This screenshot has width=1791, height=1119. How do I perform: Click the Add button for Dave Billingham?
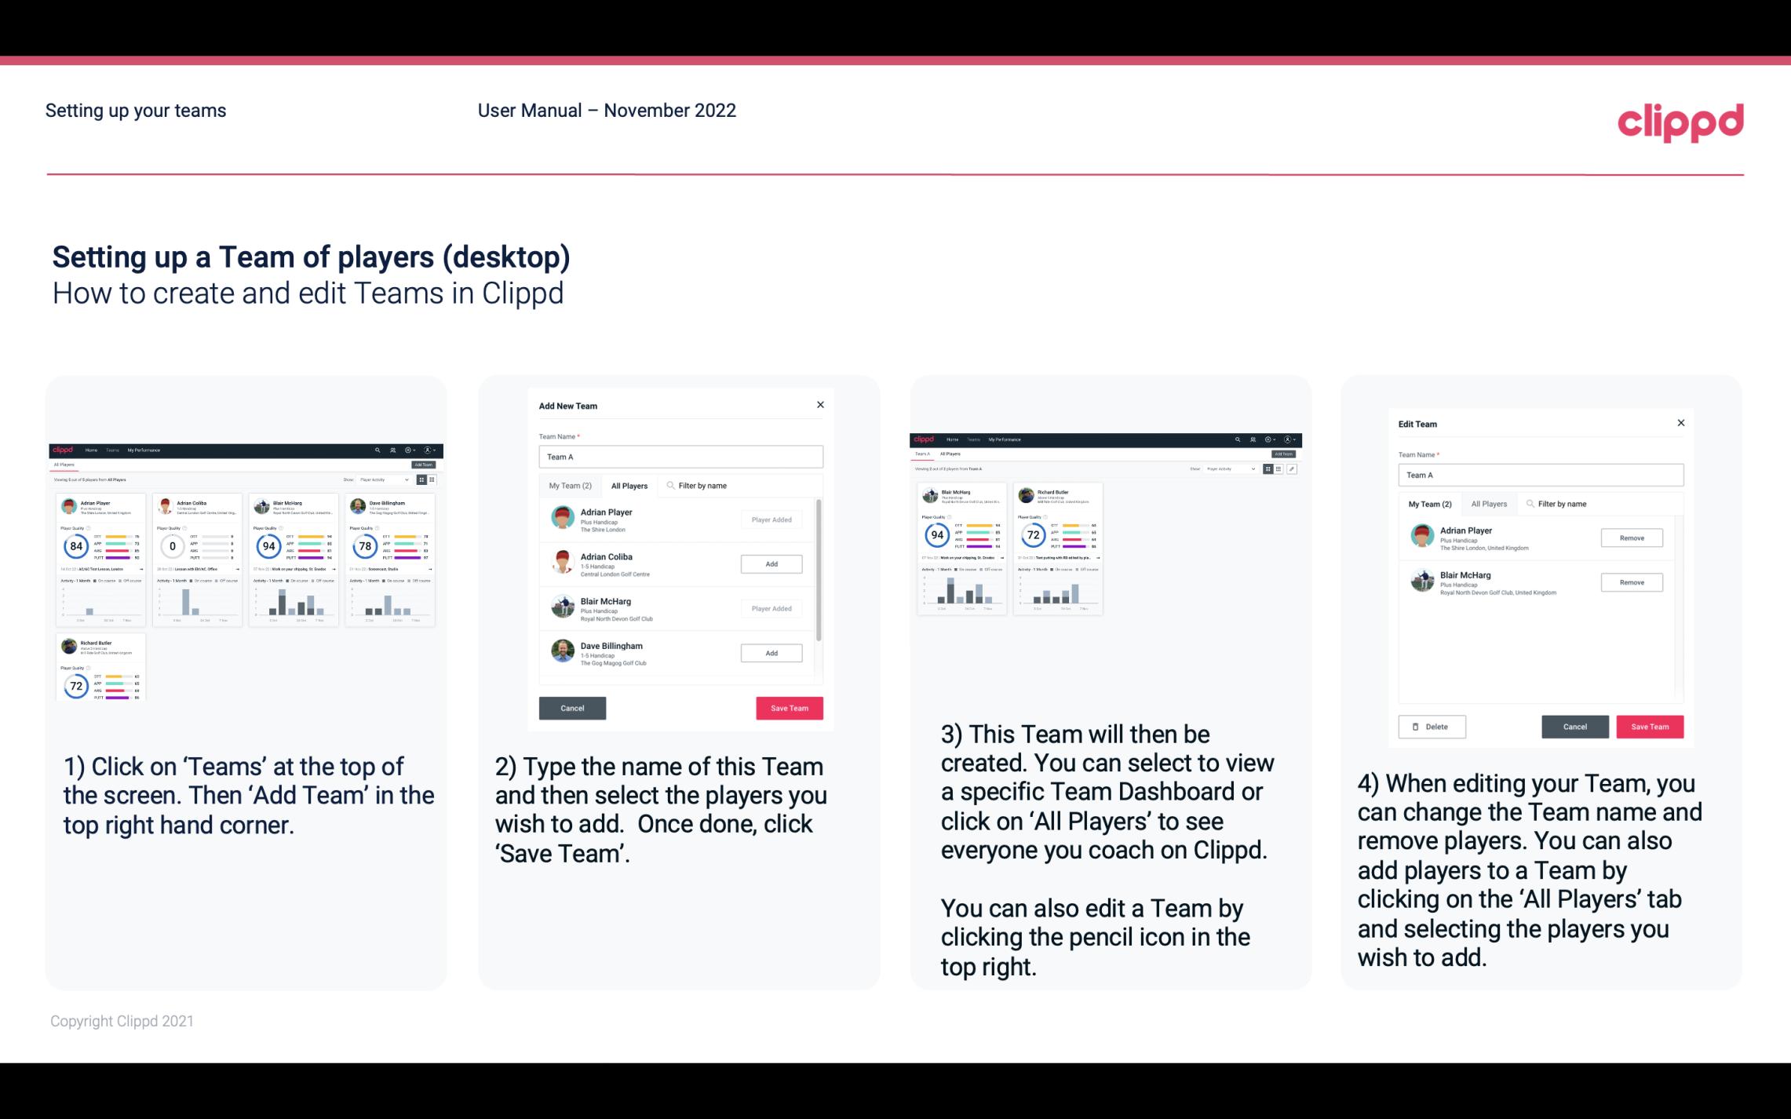click(770, 654)
